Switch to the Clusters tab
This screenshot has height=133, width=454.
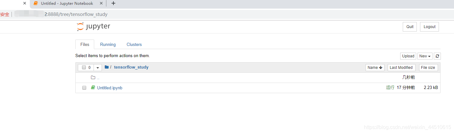[x=134, y=45]
